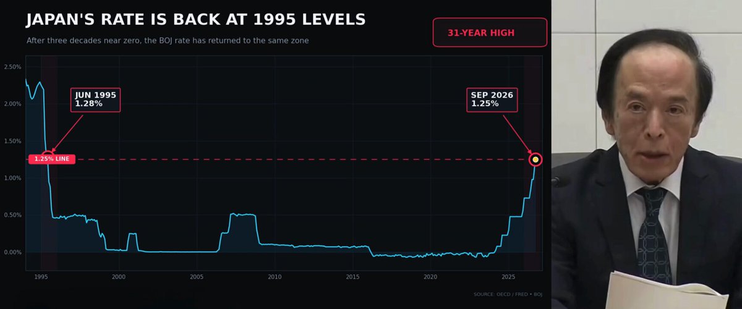Click the 'SOURCE: OECD / FRED • BOJ' credit
The width and height of the screenshot is (742, 309).
click(508, 294)
